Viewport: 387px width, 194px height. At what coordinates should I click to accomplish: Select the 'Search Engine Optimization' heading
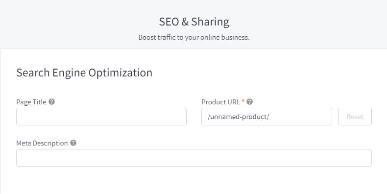pos(84,73)
